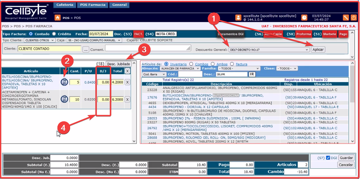Screen dimensions: 360x179
Task: Click the Coment. text area
Action: (148, 48)
